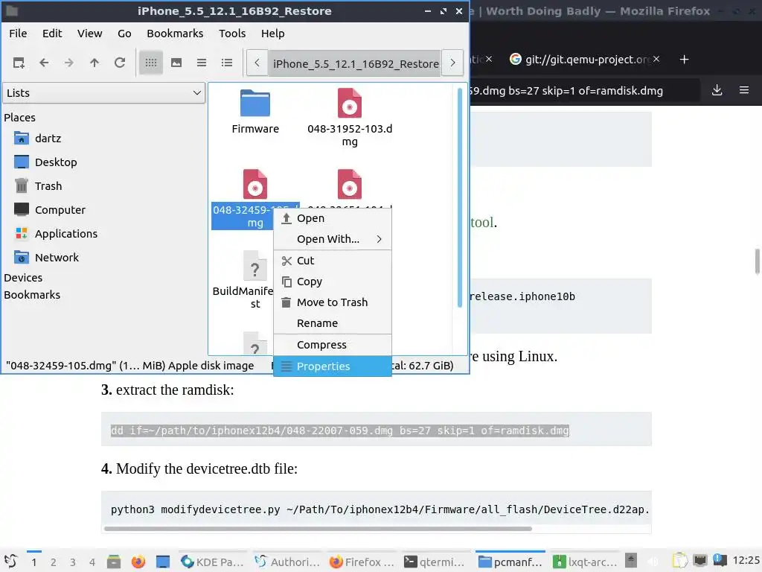762x572 pixels.
Task: Switch to virtual desktop 3
Action: pos(72,562)
